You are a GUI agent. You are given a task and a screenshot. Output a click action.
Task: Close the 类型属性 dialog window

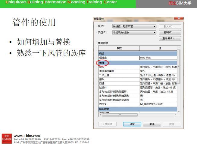click(179, 18)
